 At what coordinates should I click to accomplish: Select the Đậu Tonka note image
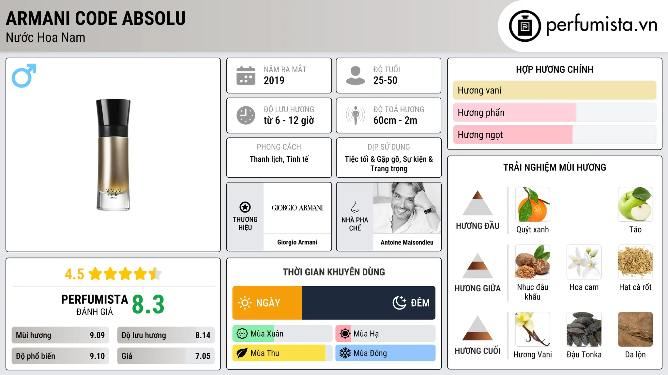click(x=584, y=329)
